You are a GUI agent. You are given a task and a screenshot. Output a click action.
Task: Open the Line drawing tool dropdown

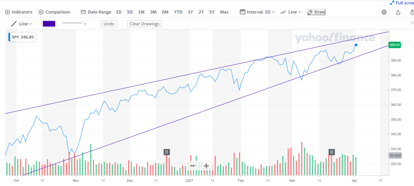click(21, 24)
